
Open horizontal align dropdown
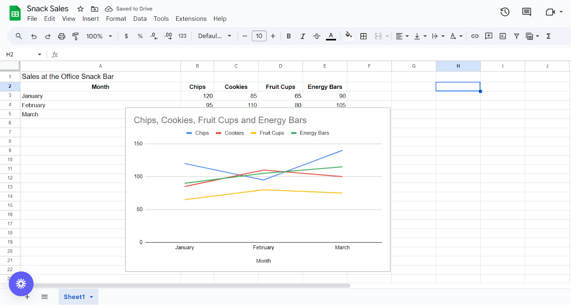[402, 36]
